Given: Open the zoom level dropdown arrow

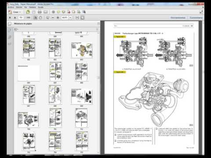Looking at the screenshot, I should [x=70, y=18].
